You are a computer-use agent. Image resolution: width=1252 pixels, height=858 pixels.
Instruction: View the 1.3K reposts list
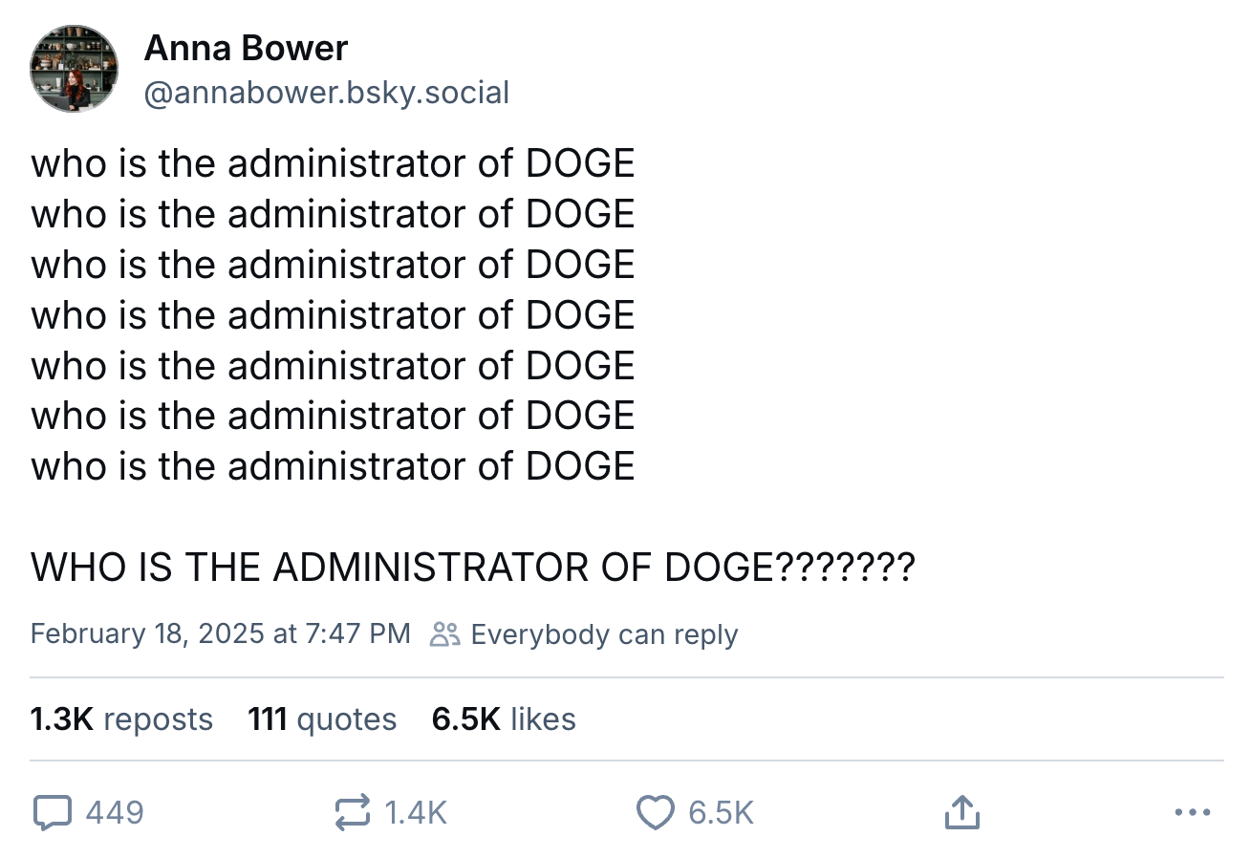coord(121,719)
